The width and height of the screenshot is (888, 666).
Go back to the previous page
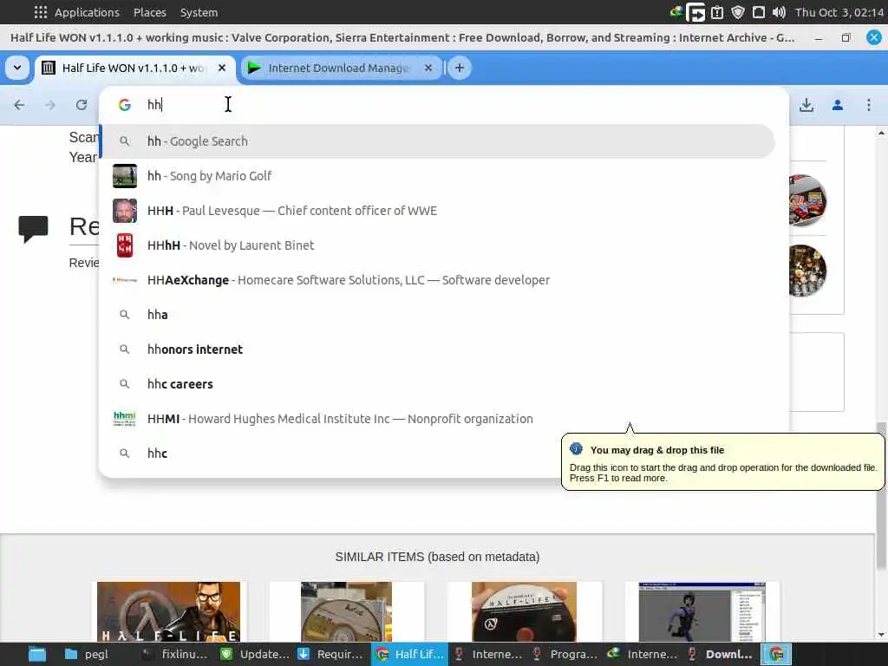coord(19,105)
